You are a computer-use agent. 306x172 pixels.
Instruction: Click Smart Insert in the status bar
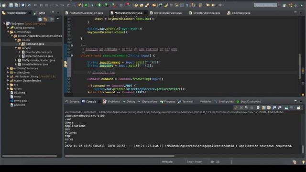point(195,162)
